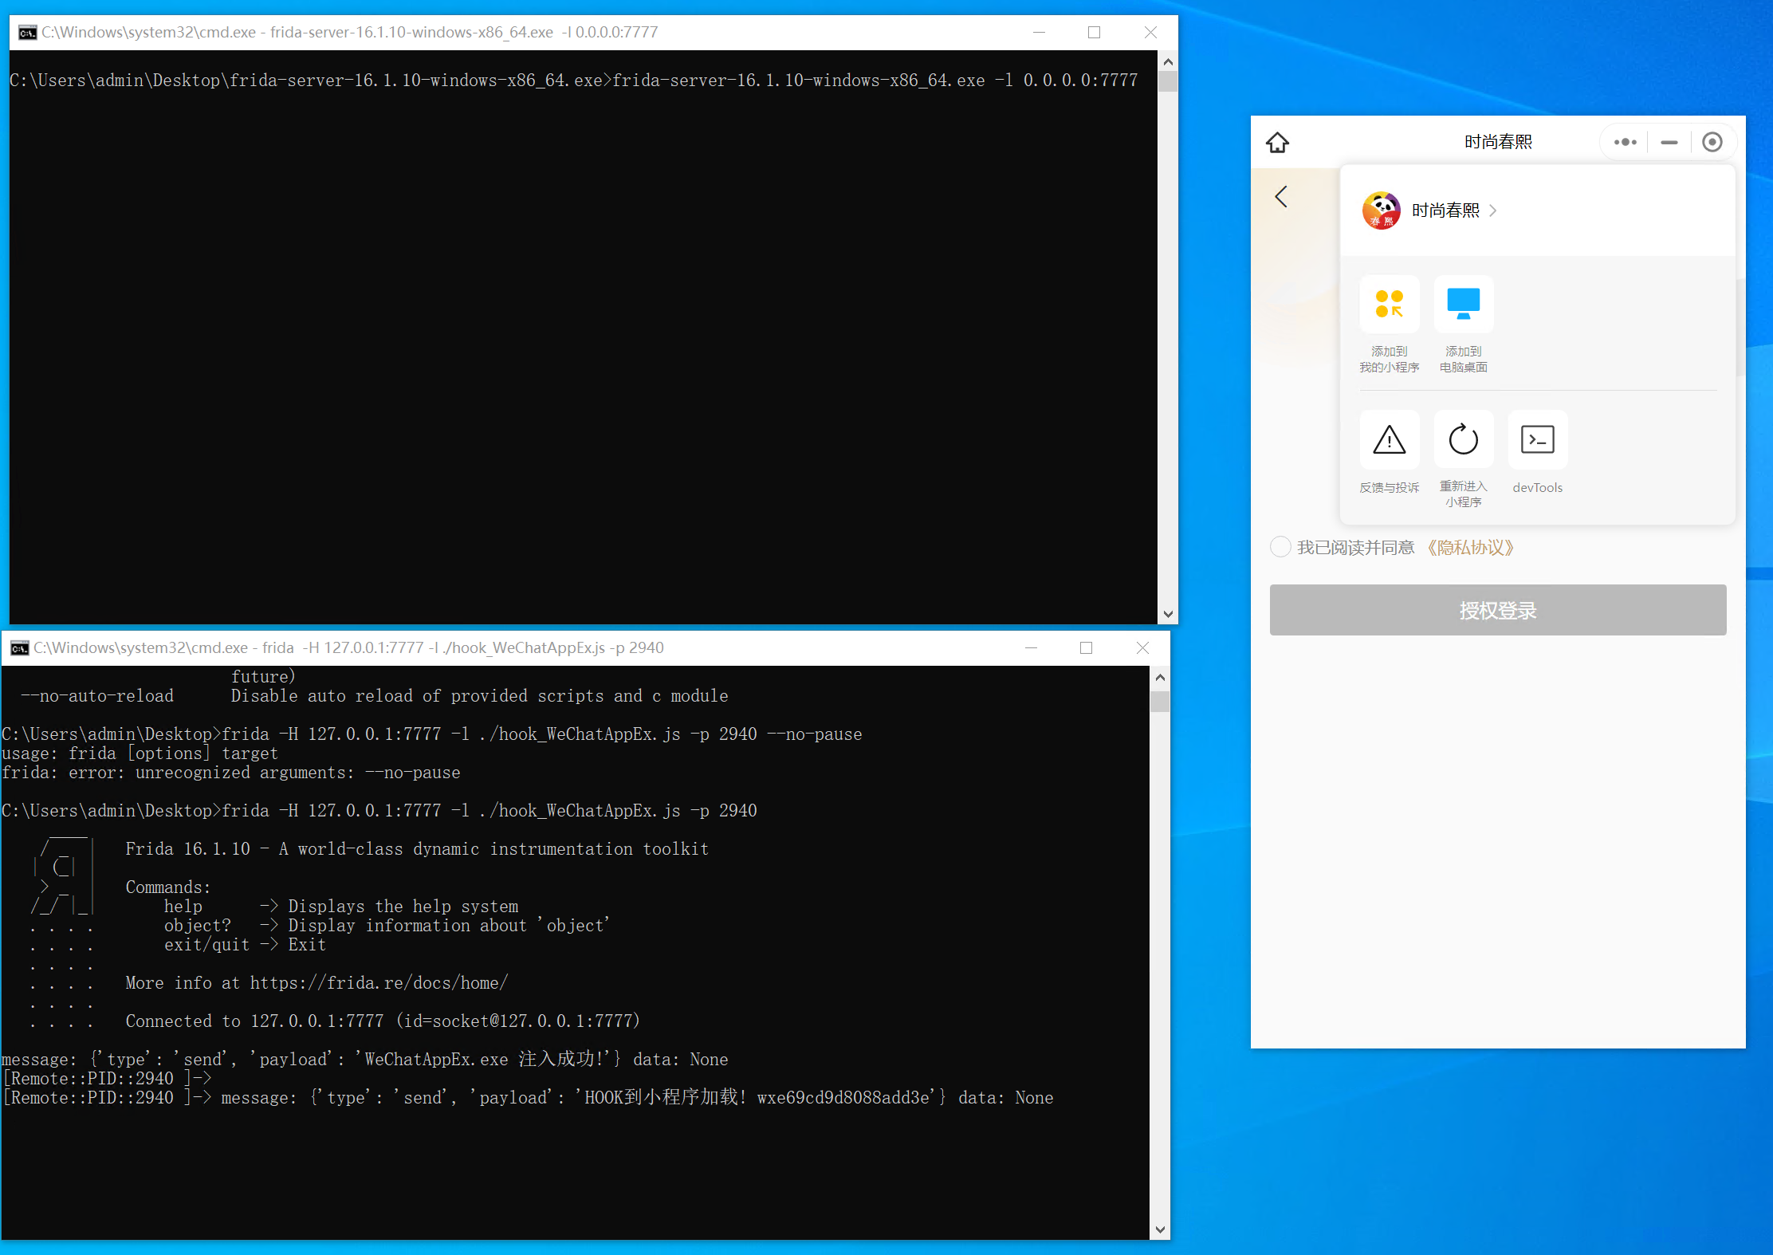Click the circular close target icon
This screenshot has height=1255, width=1773.
(x=1712, y=143)
